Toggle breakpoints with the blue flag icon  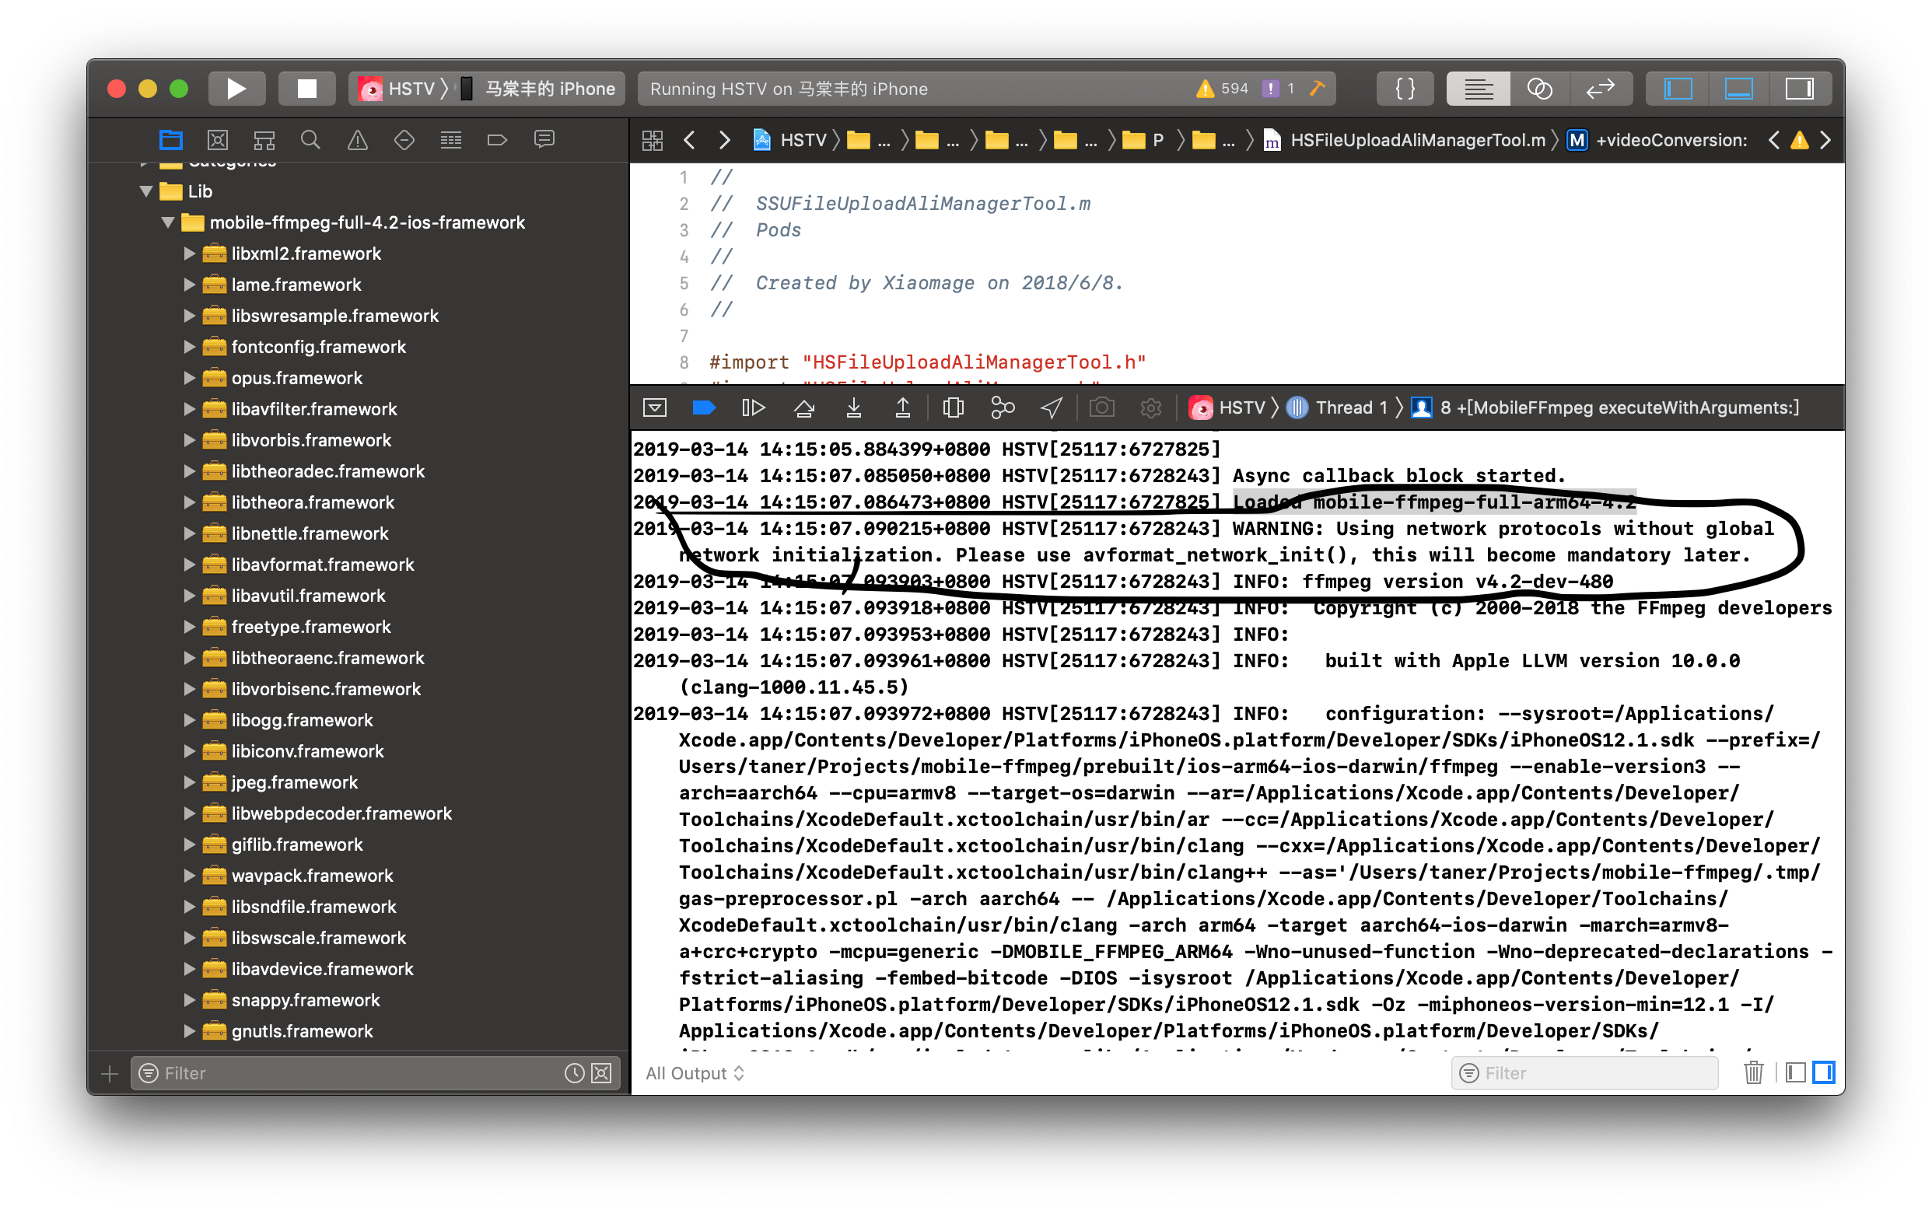coord(703,407)
